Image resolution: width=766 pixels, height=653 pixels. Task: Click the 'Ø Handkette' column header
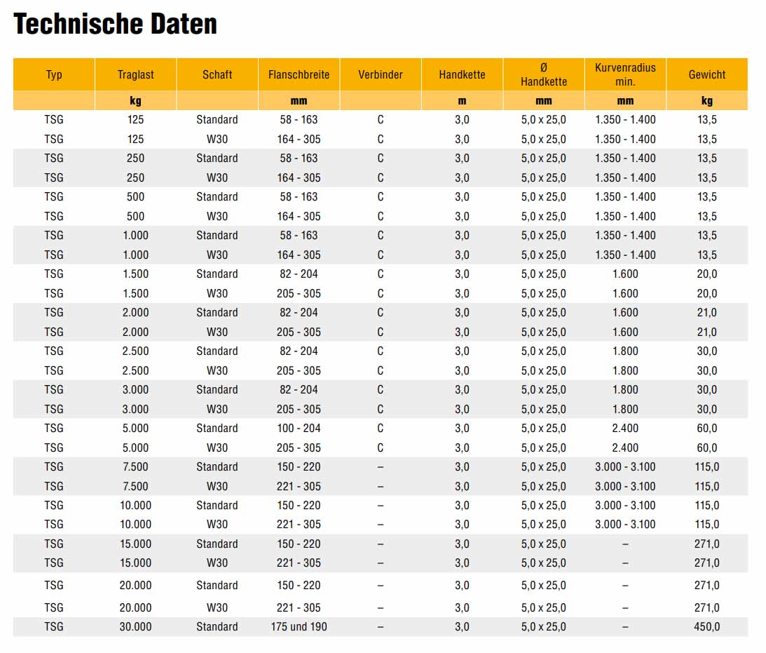tap(544, 74)
